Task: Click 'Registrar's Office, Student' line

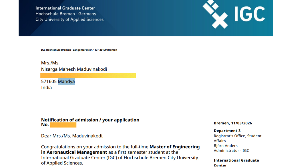Action: pyautogui.click(x=237, y=136)
